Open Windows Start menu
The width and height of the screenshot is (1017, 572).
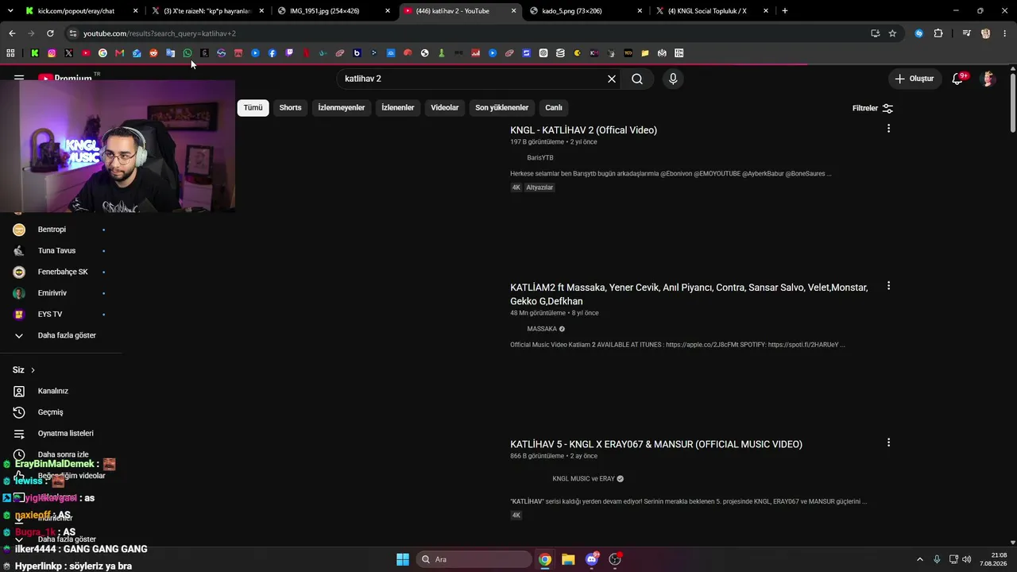tap(403, 559)
